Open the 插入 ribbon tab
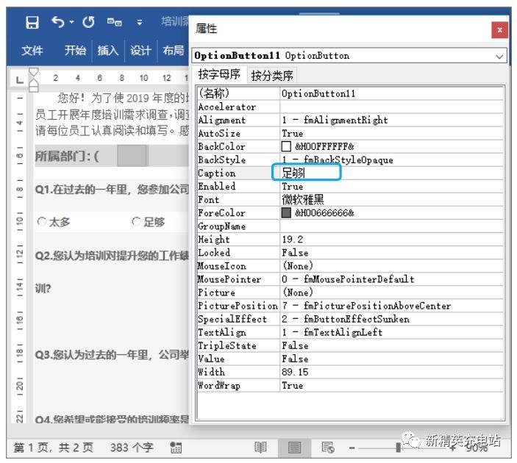The image size is (517, 463). (108, 51)
